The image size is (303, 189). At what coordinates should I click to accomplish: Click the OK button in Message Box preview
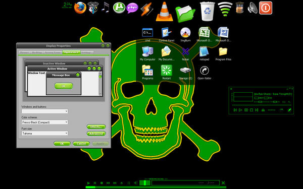64,86
